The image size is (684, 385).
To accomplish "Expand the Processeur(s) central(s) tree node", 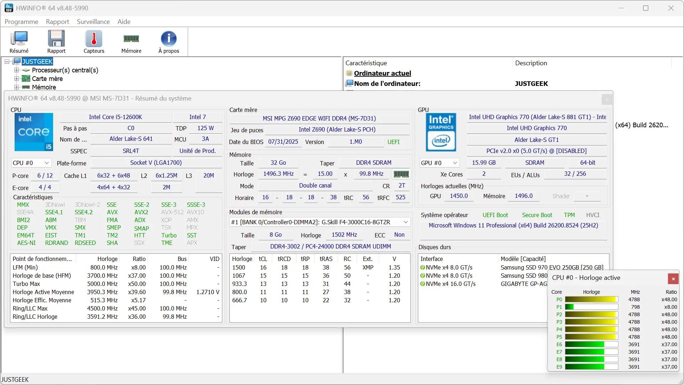I will click(x=16, y=70).
